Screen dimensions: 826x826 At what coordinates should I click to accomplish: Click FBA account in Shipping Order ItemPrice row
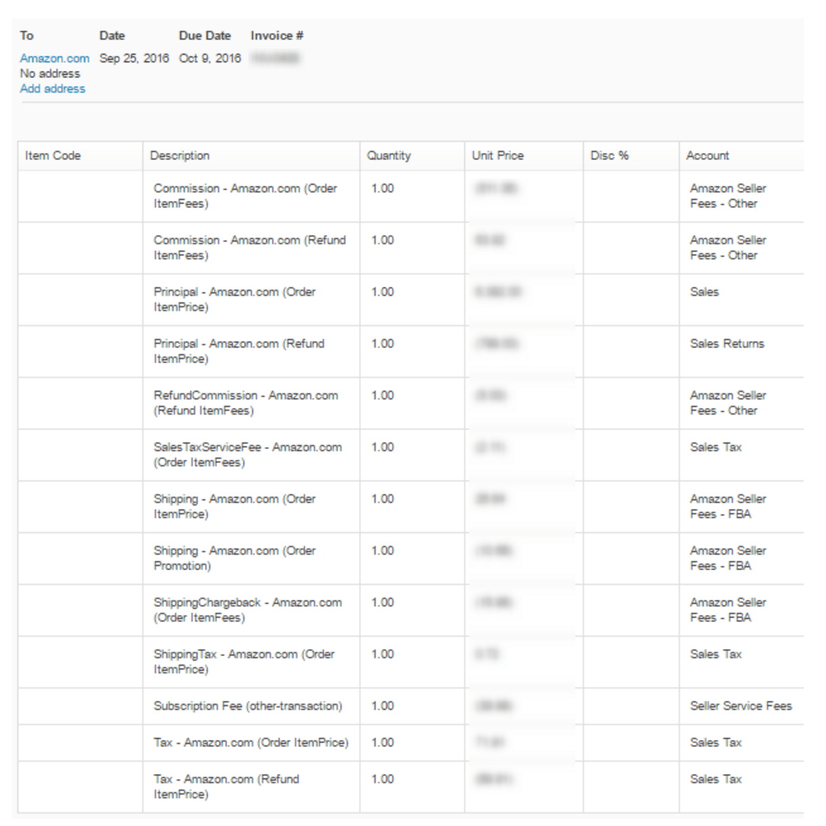pos(741,507)
